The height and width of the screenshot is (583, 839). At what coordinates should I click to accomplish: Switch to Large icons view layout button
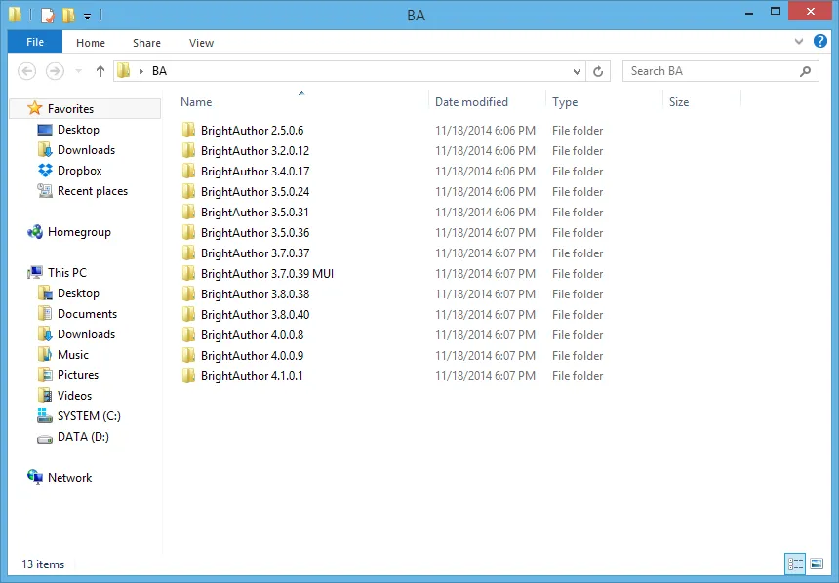tap(817, 564)
